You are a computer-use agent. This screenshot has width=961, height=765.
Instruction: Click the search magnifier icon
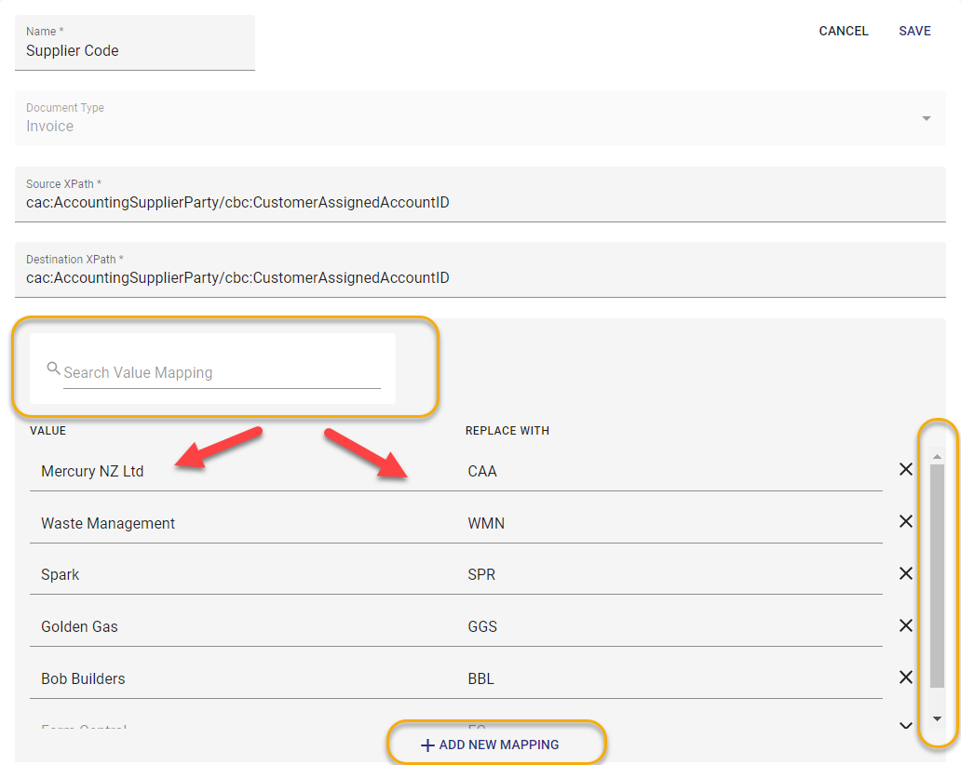coord(54,369)
